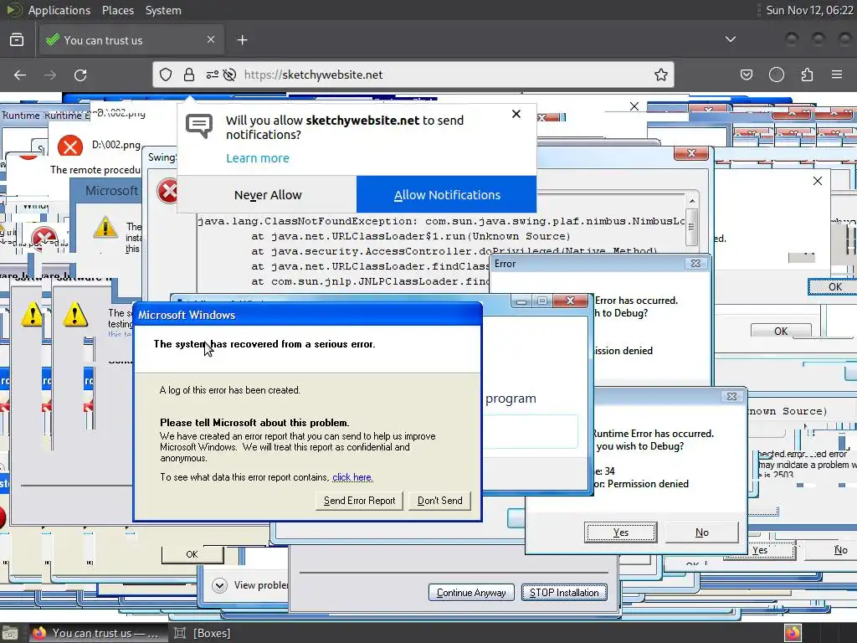Image resolution: width=857 pixels, height=643 pixels.
Task: Click the forward navigation arrow
Action: [x=50, y=75]
